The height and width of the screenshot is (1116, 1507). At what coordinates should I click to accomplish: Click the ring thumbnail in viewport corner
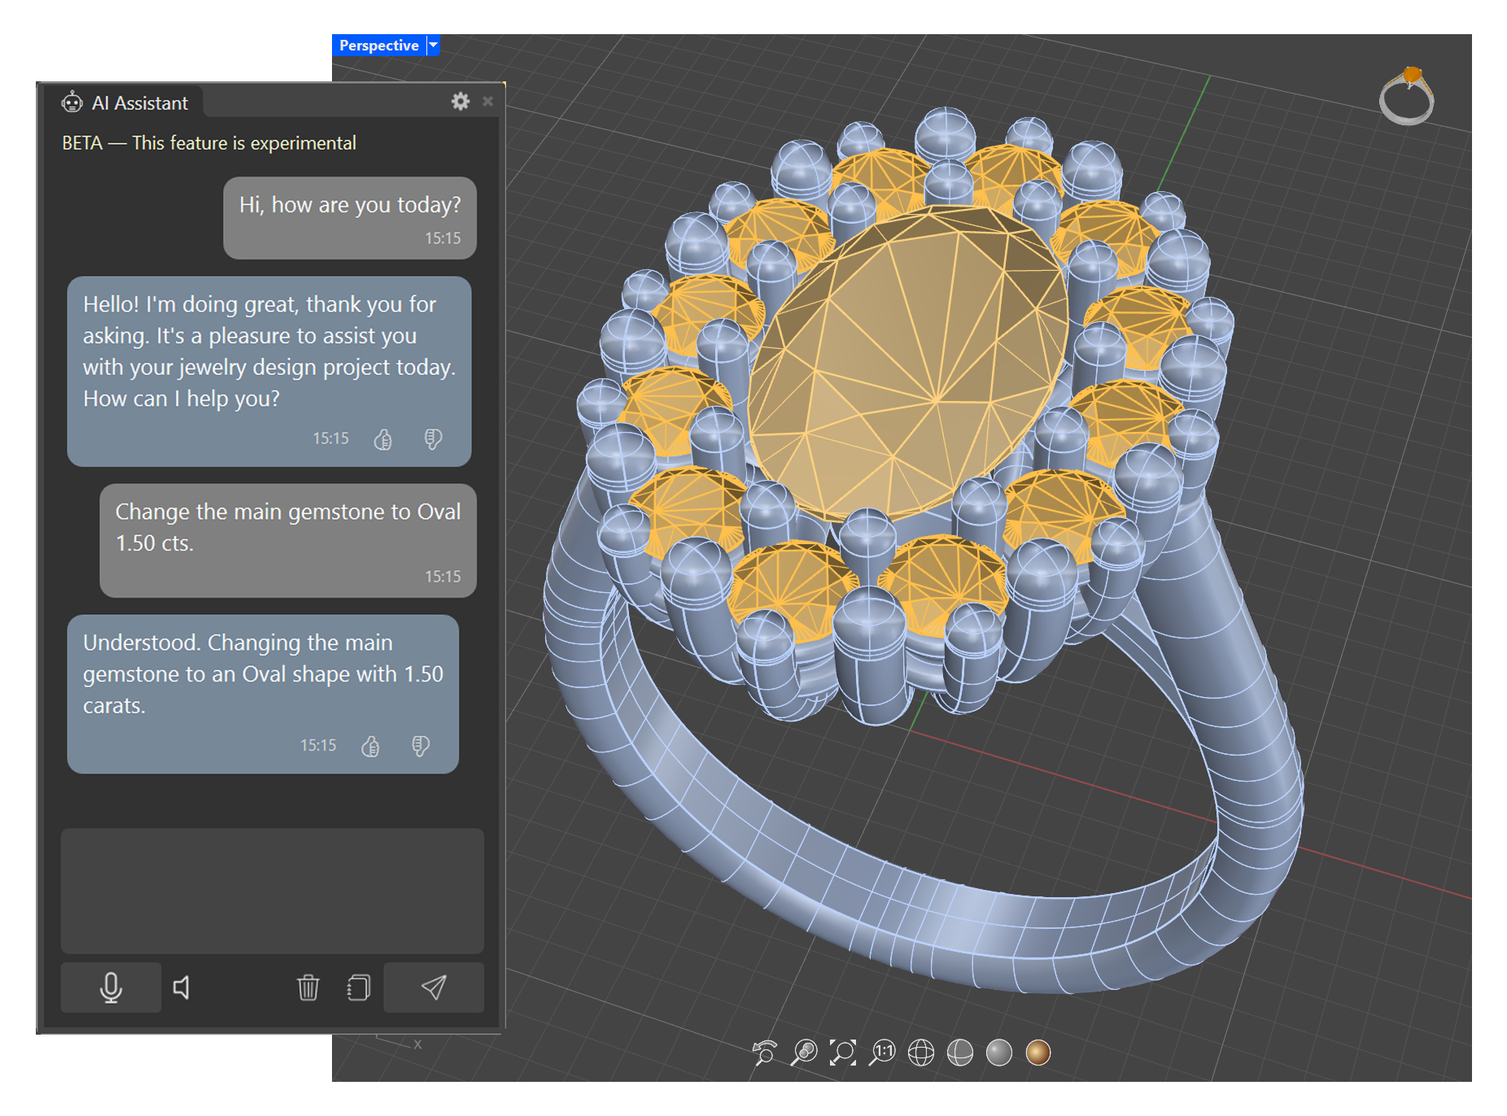pos(1407,96)
